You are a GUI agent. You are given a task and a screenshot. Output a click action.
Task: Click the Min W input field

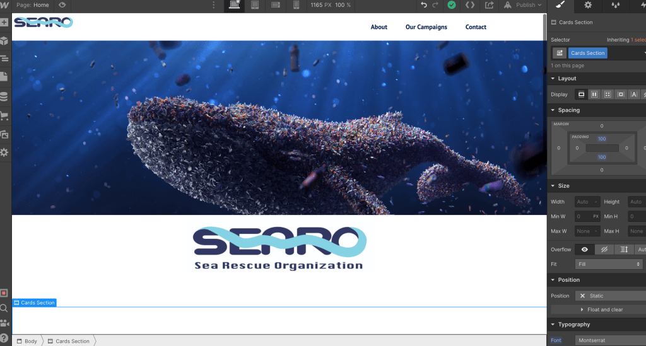tap(583, 216)
